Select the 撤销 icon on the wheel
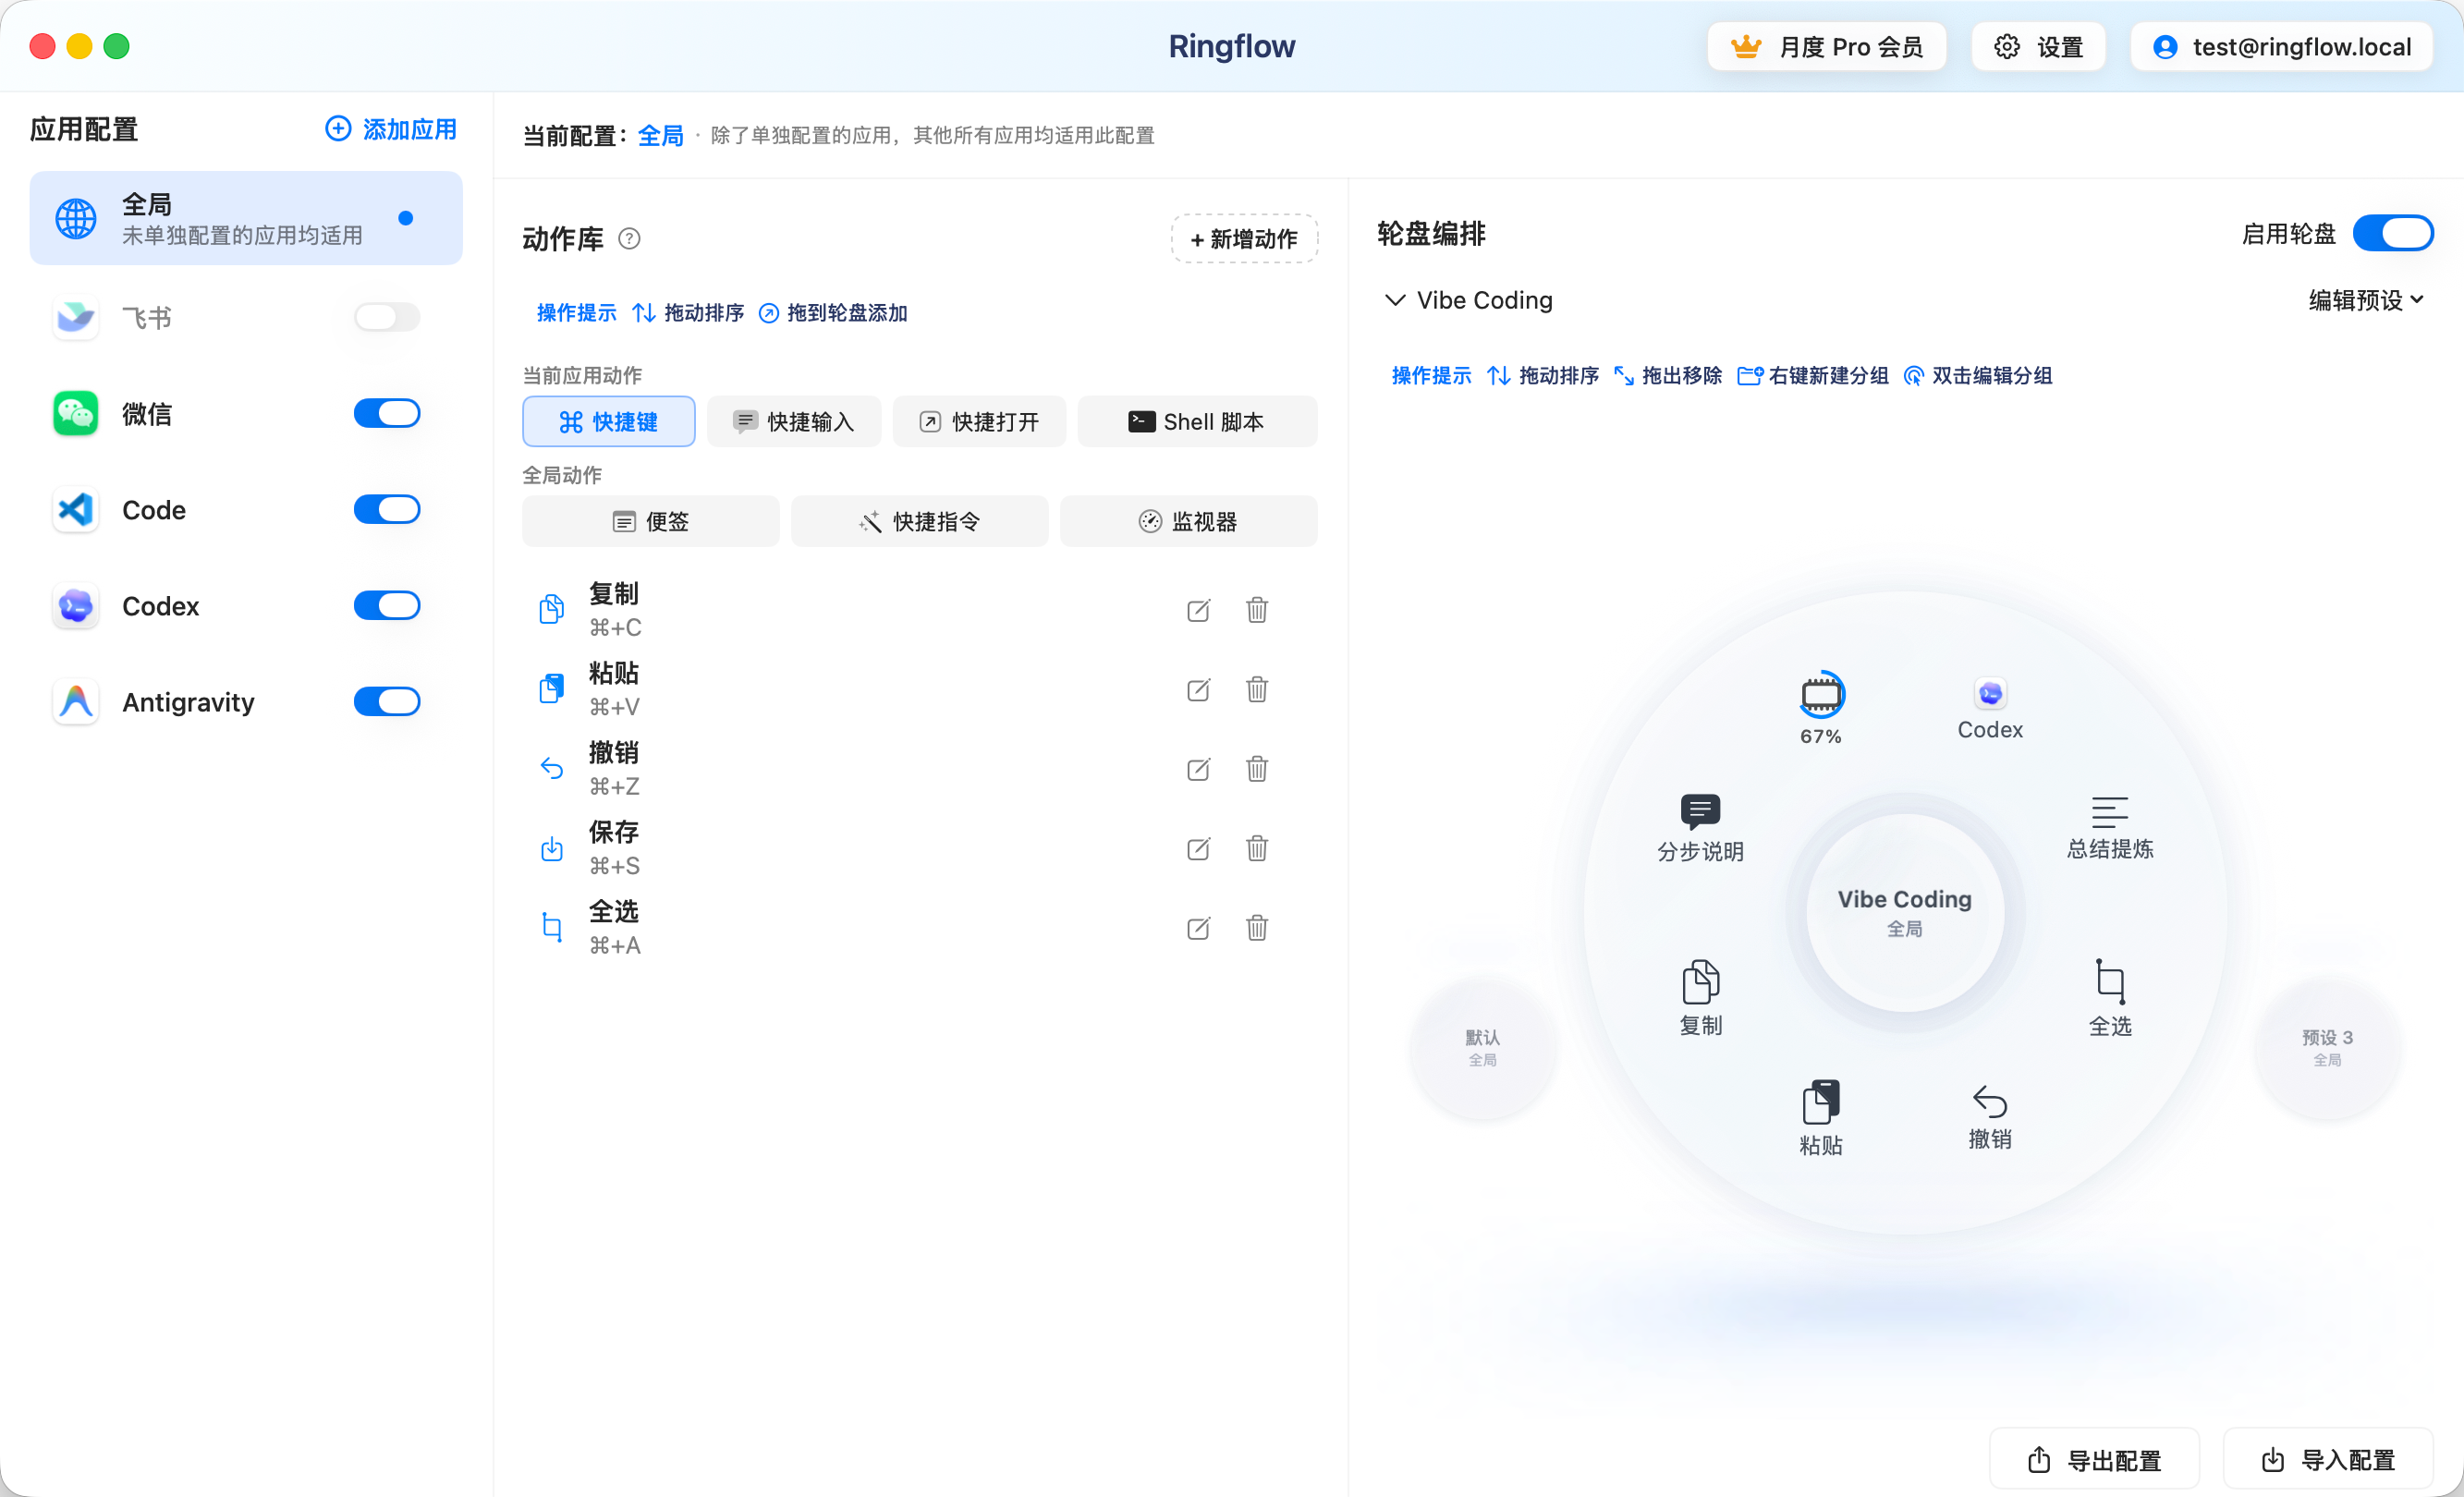This screenshot has width=2464, height=1497. coord(1990,1117)
